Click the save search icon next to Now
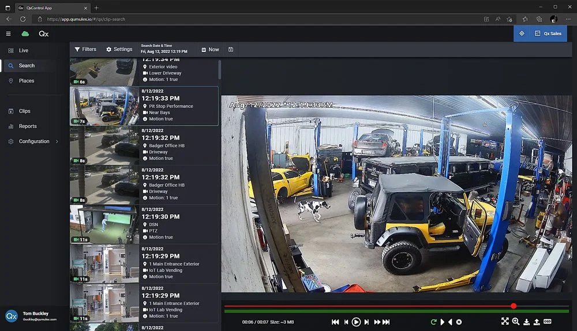The height and width of the screenshot is (331, 577). (x=231, y=49)
